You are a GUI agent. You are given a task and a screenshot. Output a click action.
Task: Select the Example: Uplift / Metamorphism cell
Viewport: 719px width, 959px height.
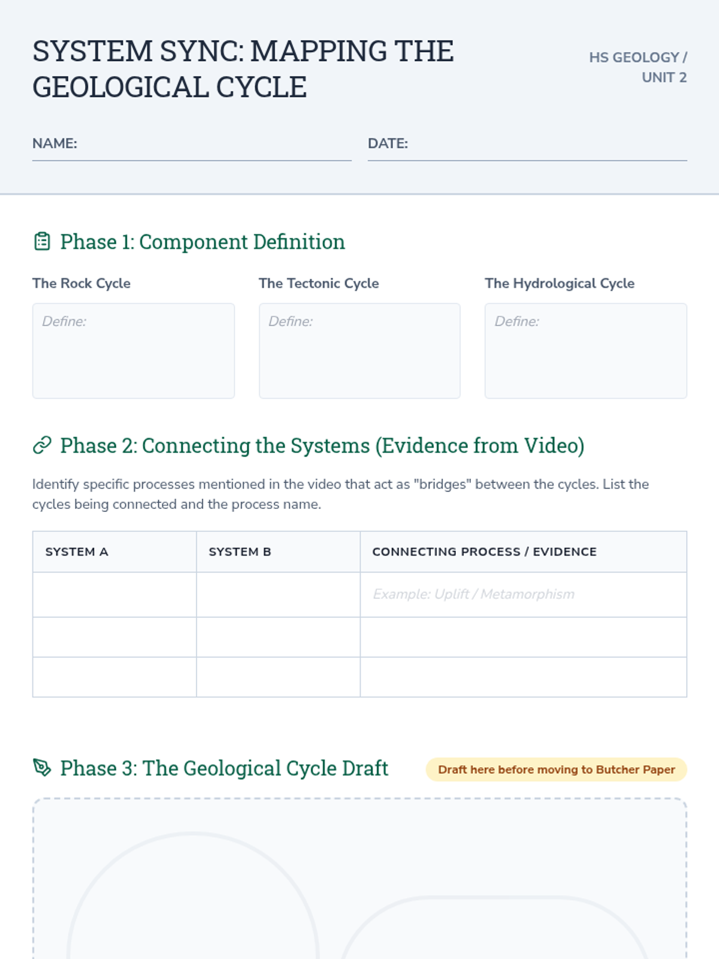pyautogui.click(x=523, y=595)
